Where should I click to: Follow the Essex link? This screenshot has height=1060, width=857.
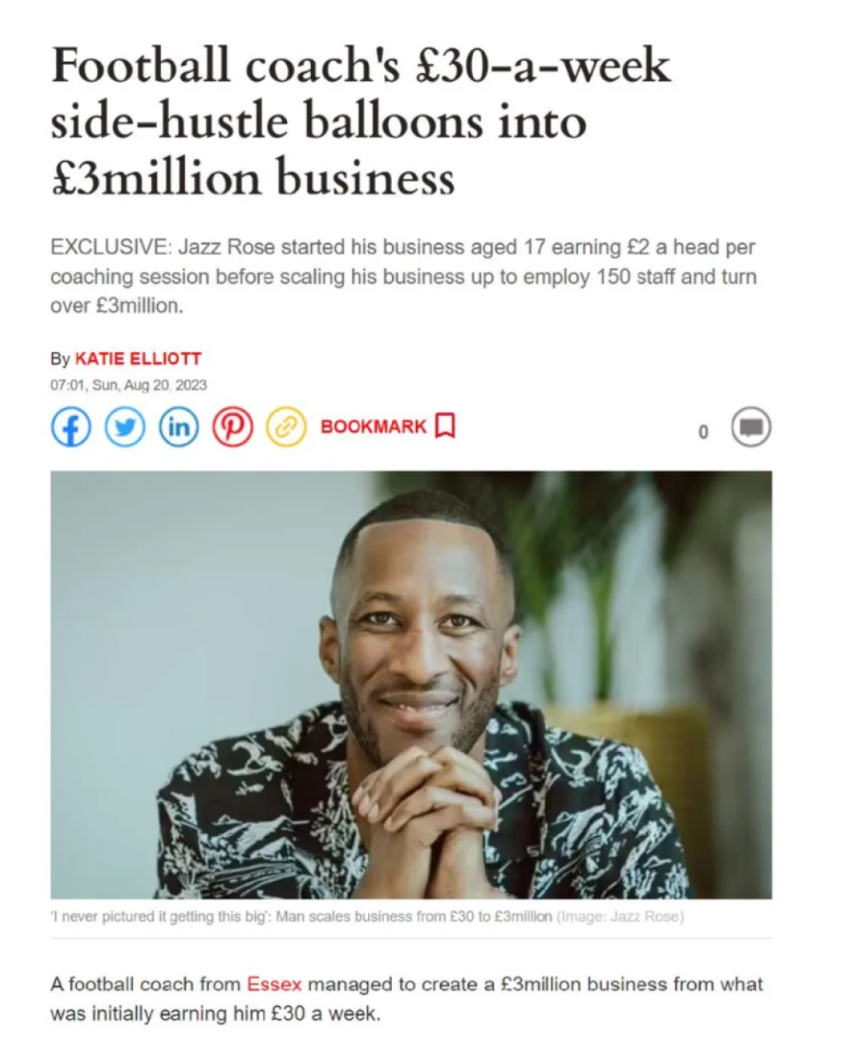[274, 984]
